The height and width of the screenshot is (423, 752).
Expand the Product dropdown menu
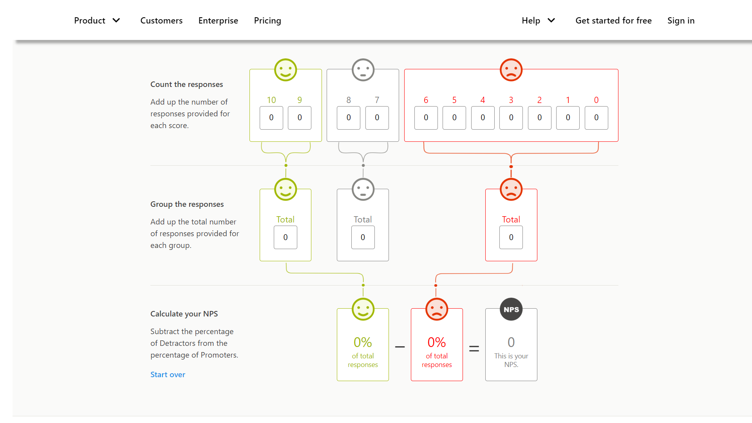coord(97,20)
